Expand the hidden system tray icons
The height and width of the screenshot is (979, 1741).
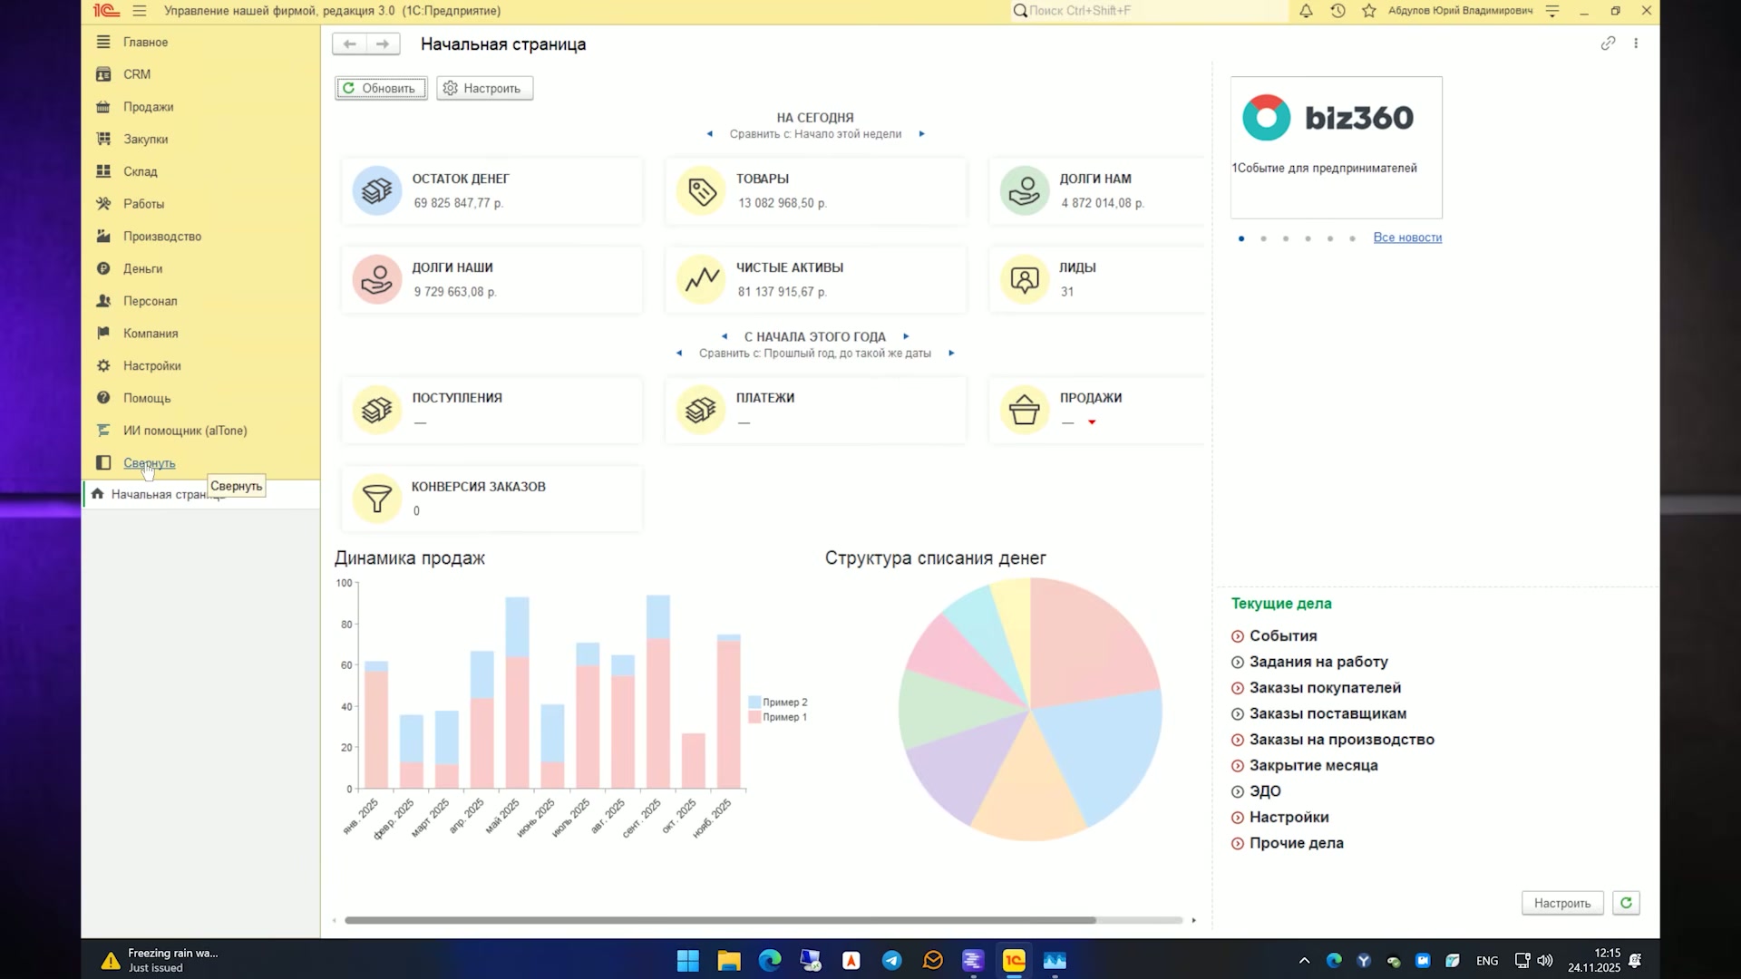pos(1304,961)
